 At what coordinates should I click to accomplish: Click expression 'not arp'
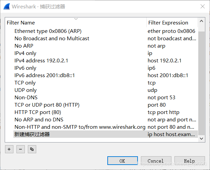point(156,46)
